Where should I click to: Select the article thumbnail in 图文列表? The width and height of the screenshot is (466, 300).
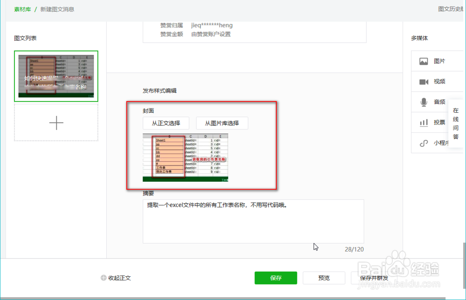click(56, 76)
